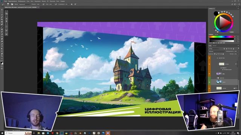This screenshot has height=135, width=241.
Task: Open the workspace switcher icon
Action: coord(235,4)
